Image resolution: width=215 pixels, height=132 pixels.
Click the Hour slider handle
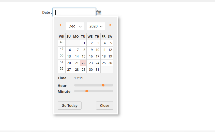pos(103,85)
